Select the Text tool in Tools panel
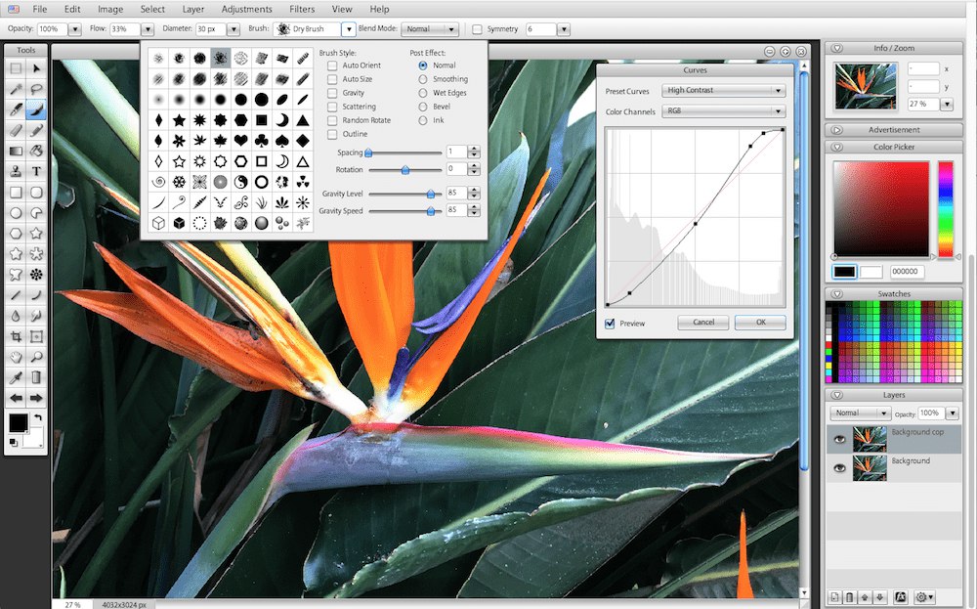Viewport: 977px width, 609px height. point(36,171)
